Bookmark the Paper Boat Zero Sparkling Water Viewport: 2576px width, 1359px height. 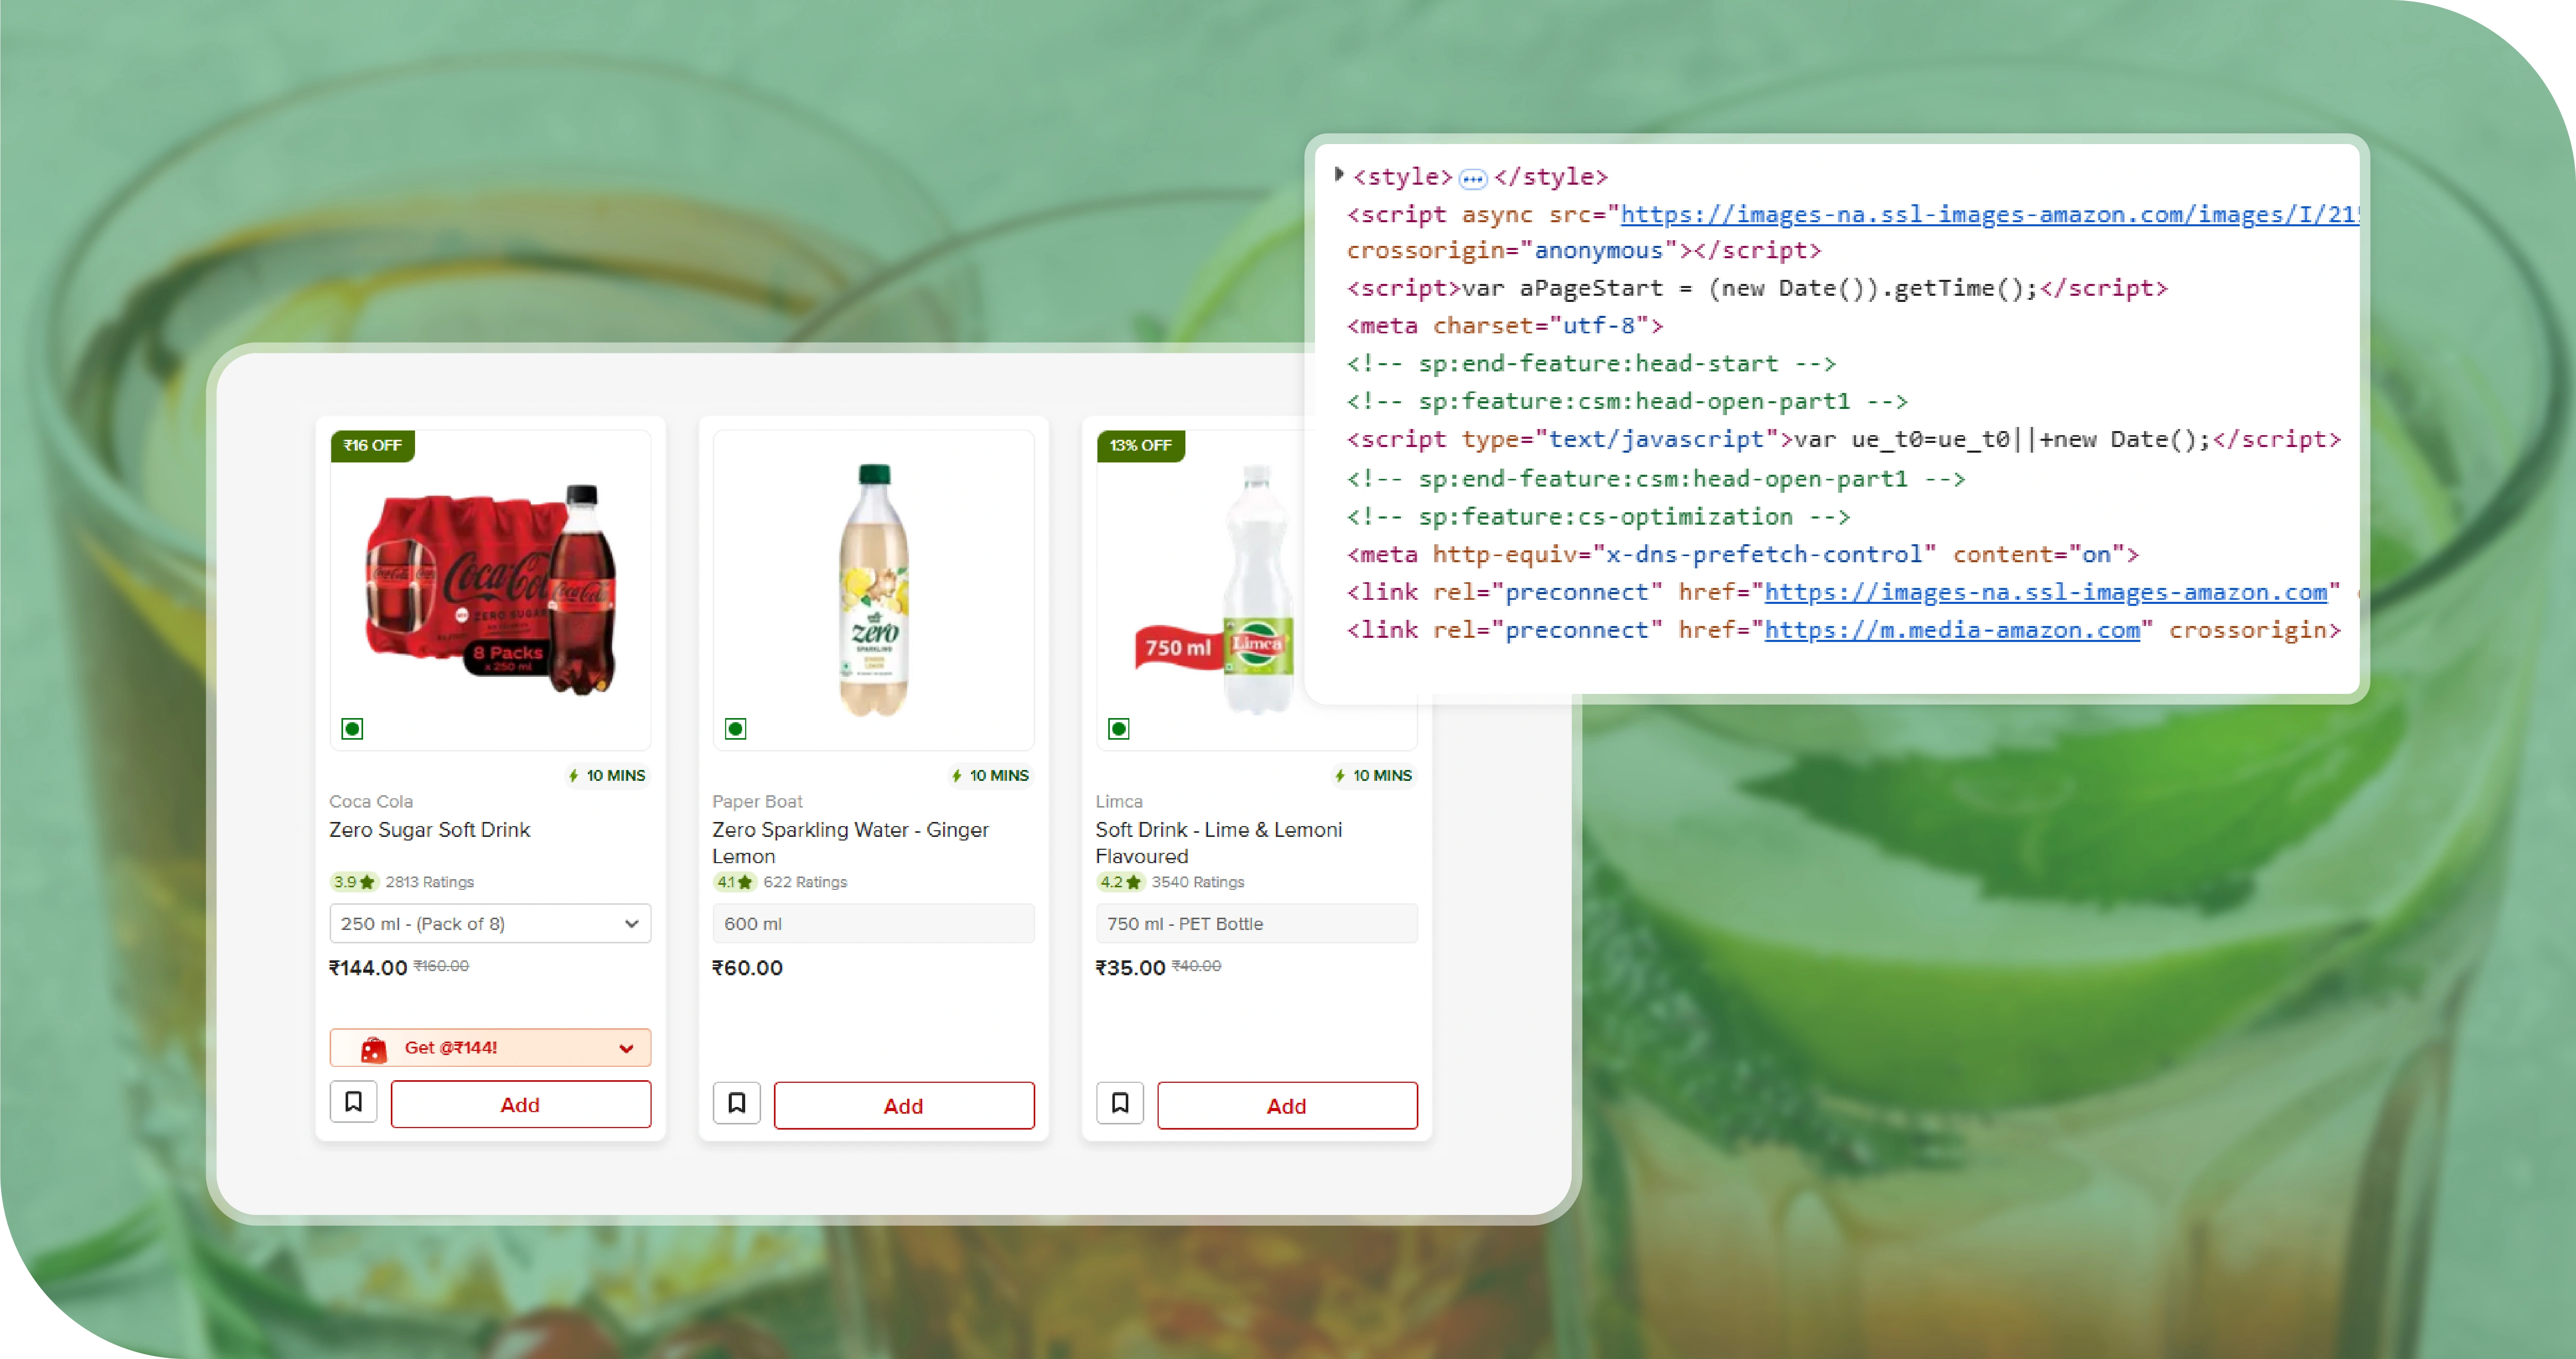[x=737, y=1104]
